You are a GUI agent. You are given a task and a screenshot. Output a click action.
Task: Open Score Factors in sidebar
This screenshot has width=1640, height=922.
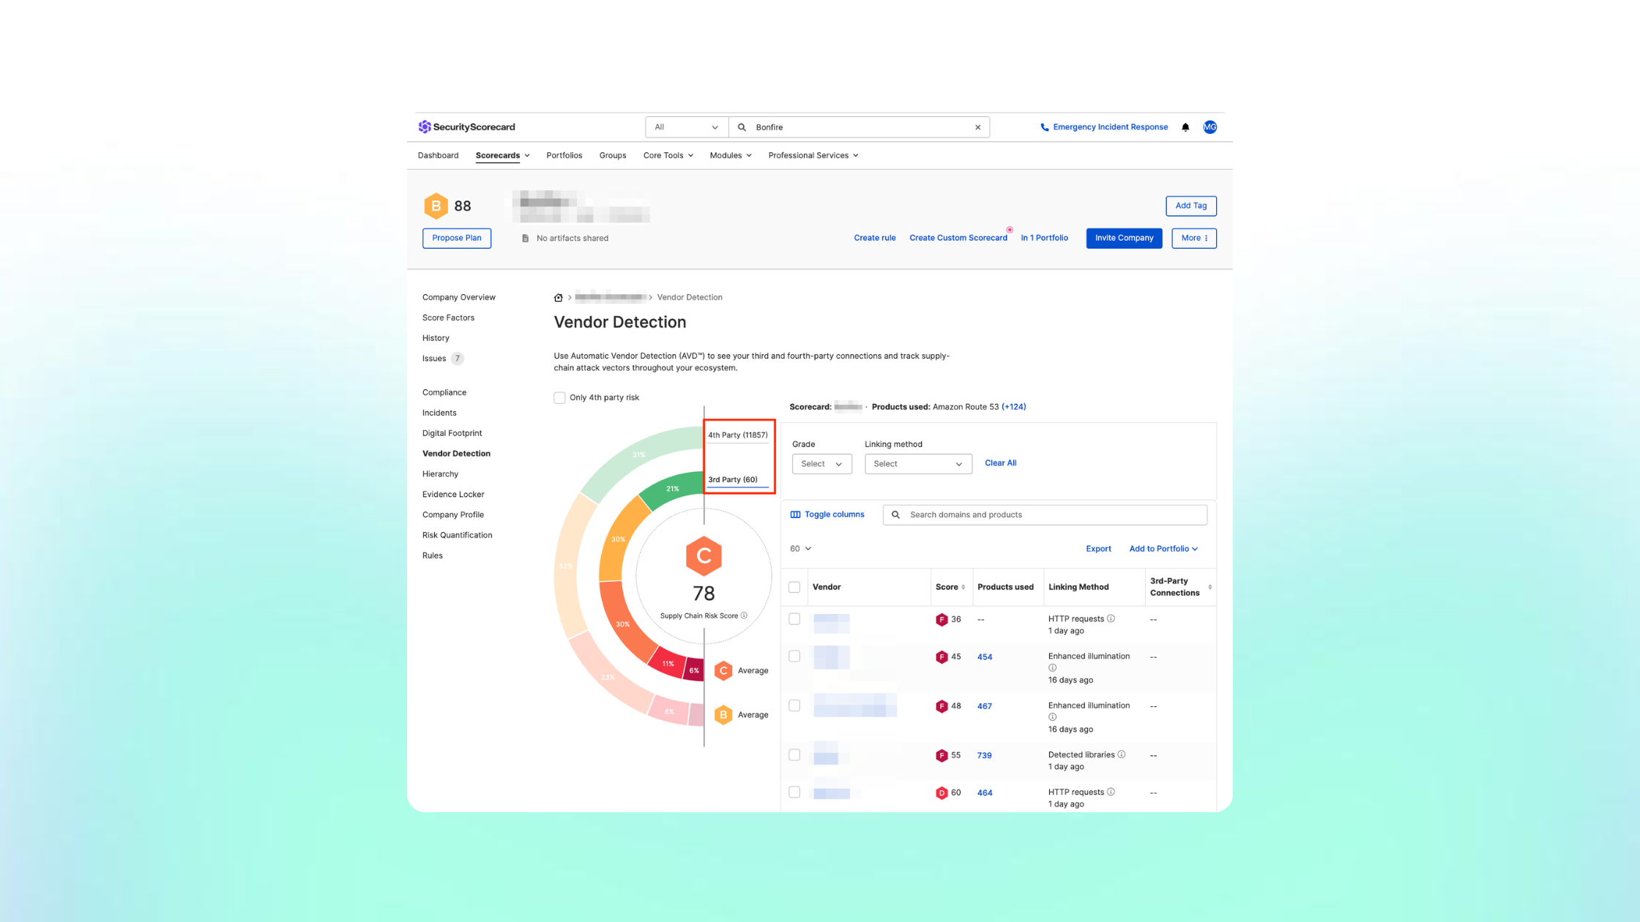pyautogui.click(x=448, y=318)
